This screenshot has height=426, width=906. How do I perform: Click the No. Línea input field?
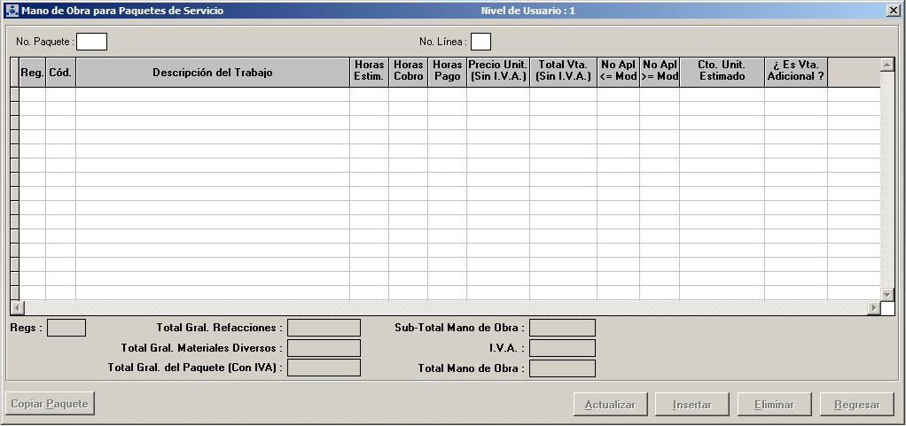480,42
